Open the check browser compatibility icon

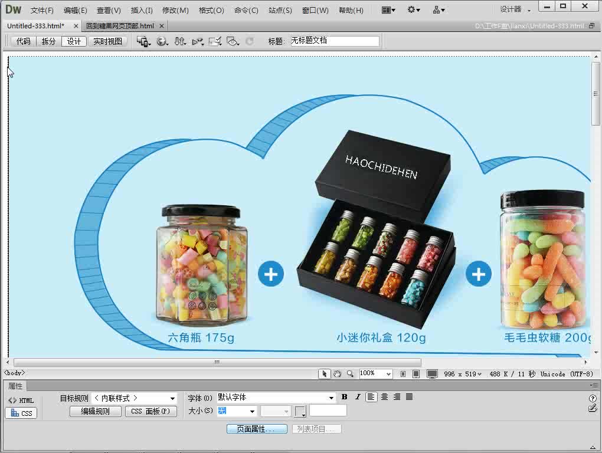click(x=215, y=41)
